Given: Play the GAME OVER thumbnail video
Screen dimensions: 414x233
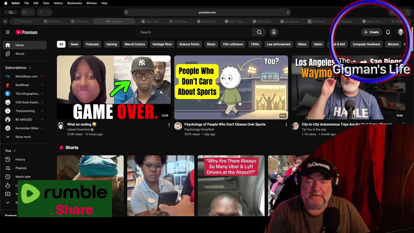Looking at the screenshot, I should click(x=114, y=87).
